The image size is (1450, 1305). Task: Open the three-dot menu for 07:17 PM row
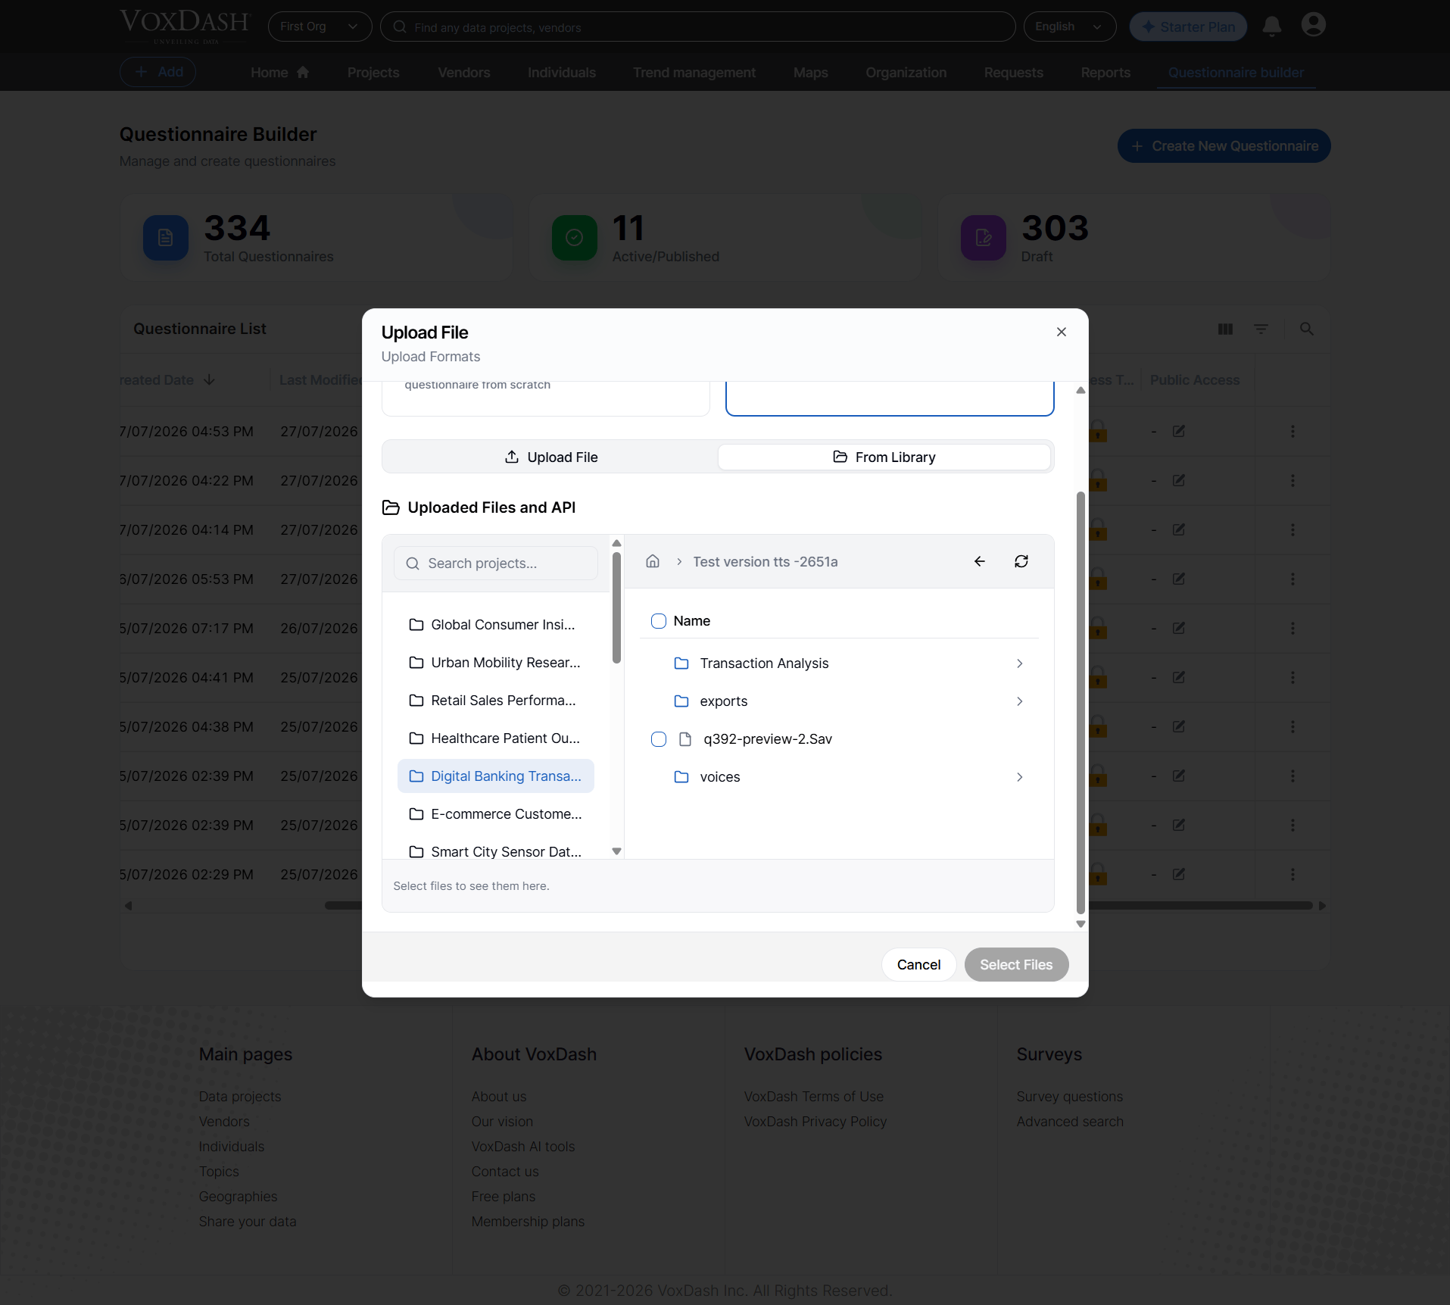pos(1293,628)
